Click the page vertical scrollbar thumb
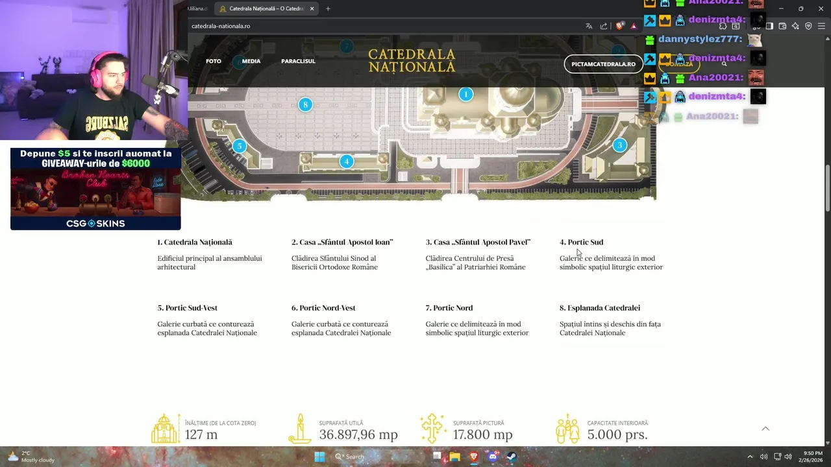831x467 pixels. (827, 188)
